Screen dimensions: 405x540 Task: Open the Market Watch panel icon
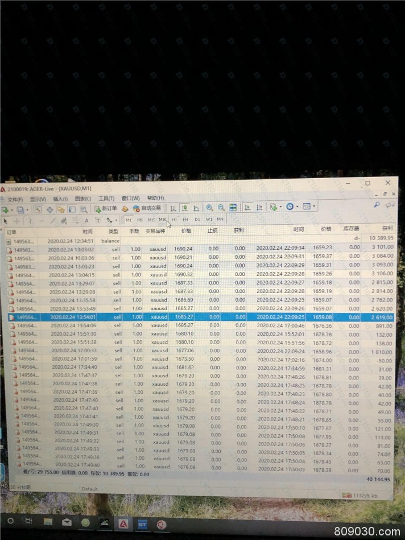[x=38, y=209]
